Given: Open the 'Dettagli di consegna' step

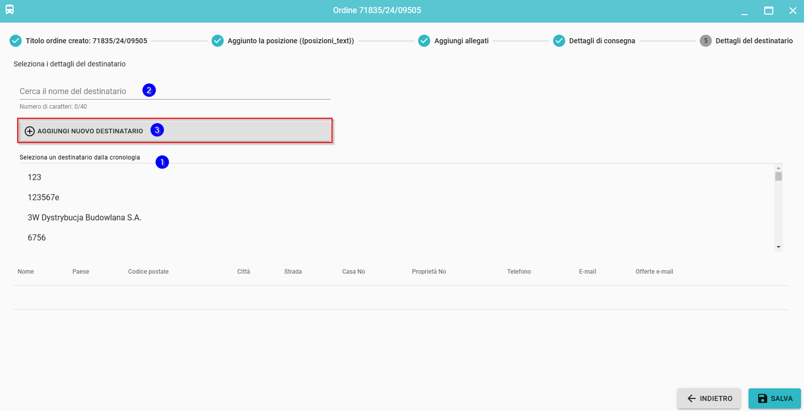Looking at the screenshot, I should (601, 41).
